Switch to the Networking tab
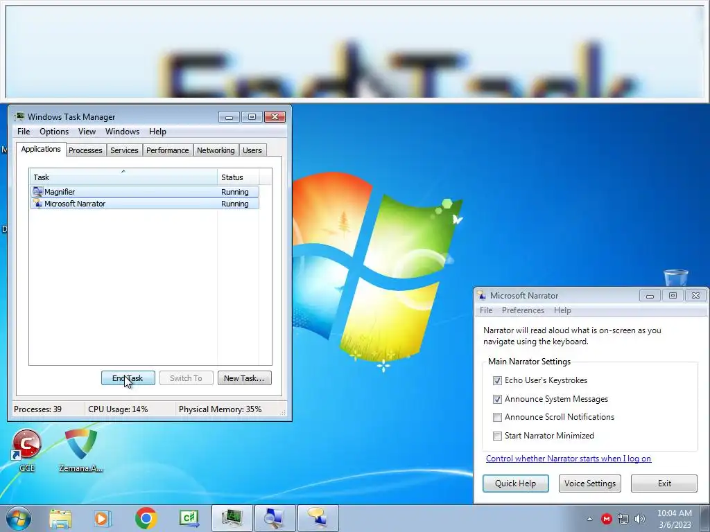The width and height of the screenshot is (710, 532). [x=216, y=150]
